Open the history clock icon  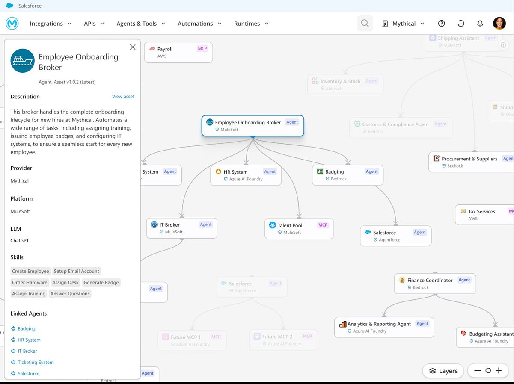461,24
